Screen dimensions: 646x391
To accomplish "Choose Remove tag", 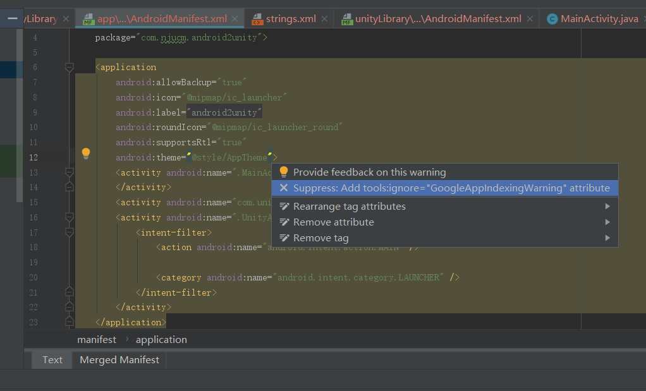I will (445, 238).
